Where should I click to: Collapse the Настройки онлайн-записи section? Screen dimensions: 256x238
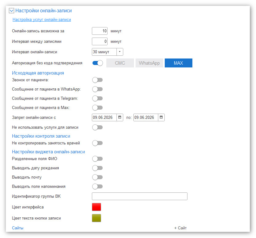(x=11, y=11)
